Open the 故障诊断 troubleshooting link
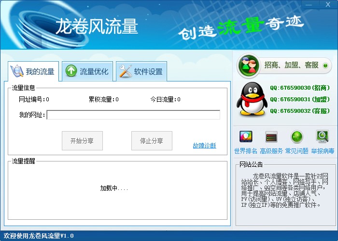This screenshot has height=241, width=338. point(204,146)
